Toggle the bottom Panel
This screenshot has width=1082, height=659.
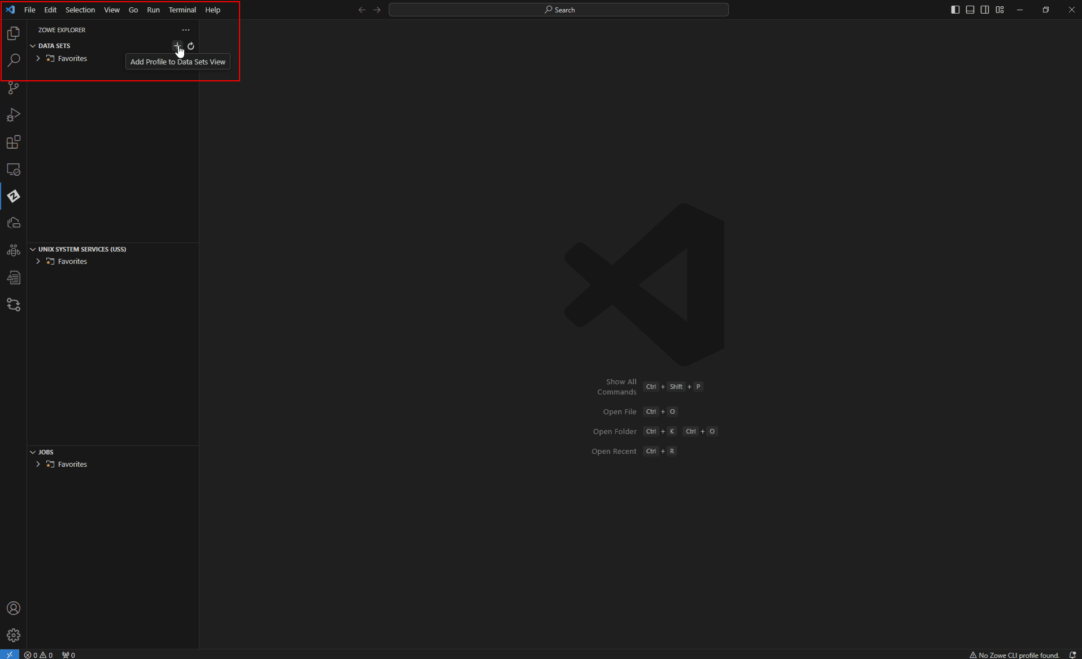coord(970,10)
